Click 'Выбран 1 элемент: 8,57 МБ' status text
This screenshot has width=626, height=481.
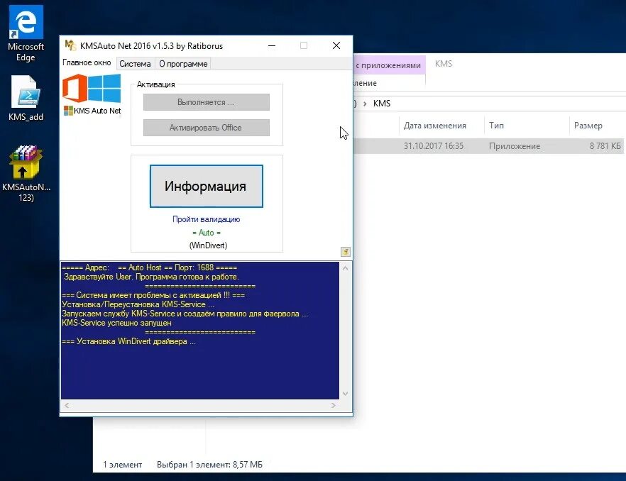(x=209, y=465)
